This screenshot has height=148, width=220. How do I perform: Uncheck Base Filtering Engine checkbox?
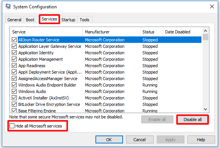pos(14,110)
